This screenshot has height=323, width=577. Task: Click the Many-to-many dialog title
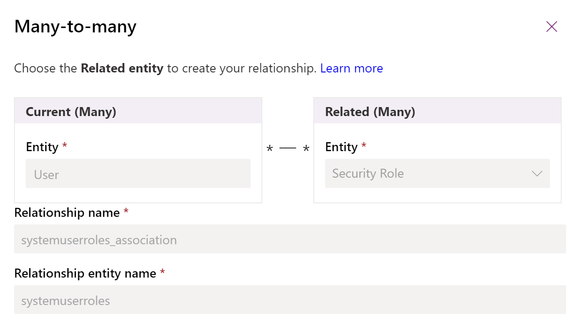coord(75,26)
